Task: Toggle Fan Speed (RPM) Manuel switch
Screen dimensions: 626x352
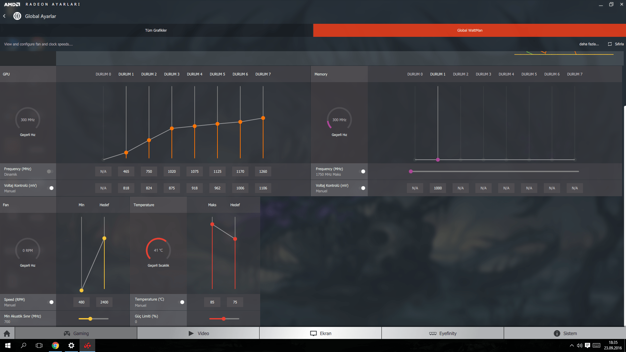Action: 50,302
